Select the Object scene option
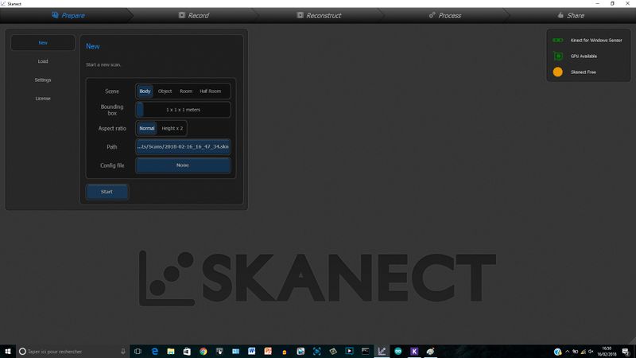This screenshot has height=358, width=636. click(165, 91)
